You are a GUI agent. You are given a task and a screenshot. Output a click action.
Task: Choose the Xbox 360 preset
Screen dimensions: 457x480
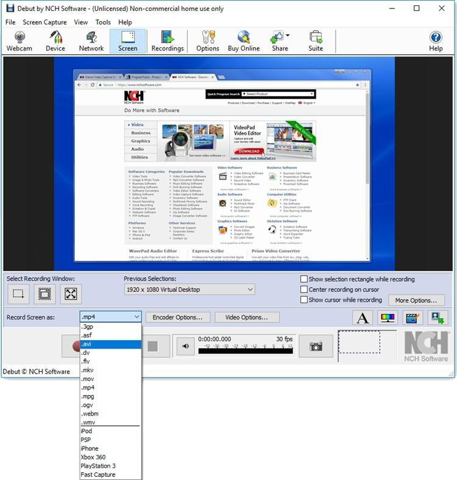coord(110,457)
